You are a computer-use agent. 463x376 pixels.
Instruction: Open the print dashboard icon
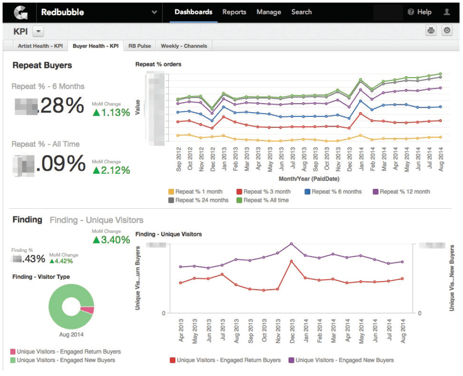tap(431, 30)
